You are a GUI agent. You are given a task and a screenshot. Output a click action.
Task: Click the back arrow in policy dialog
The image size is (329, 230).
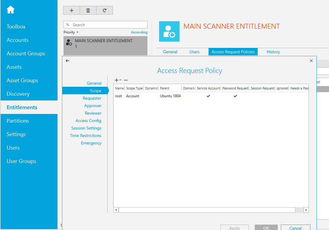tap(67, 61)
